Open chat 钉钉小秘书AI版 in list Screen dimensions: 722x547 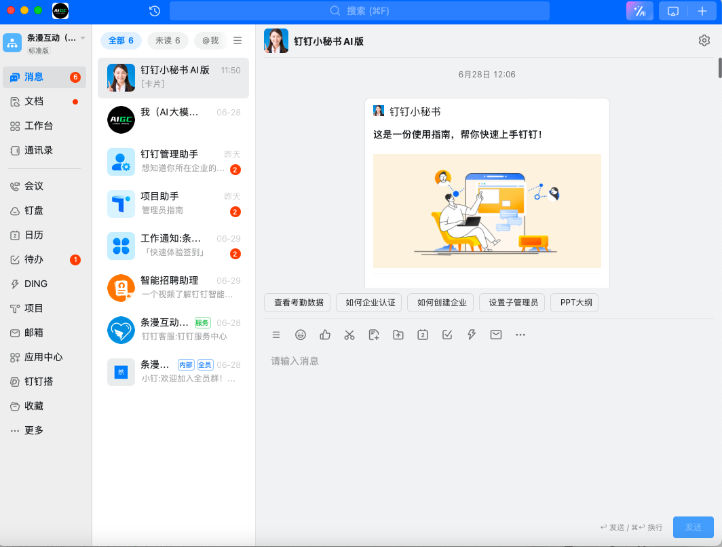pyautogui.click(x=173, y=78)
